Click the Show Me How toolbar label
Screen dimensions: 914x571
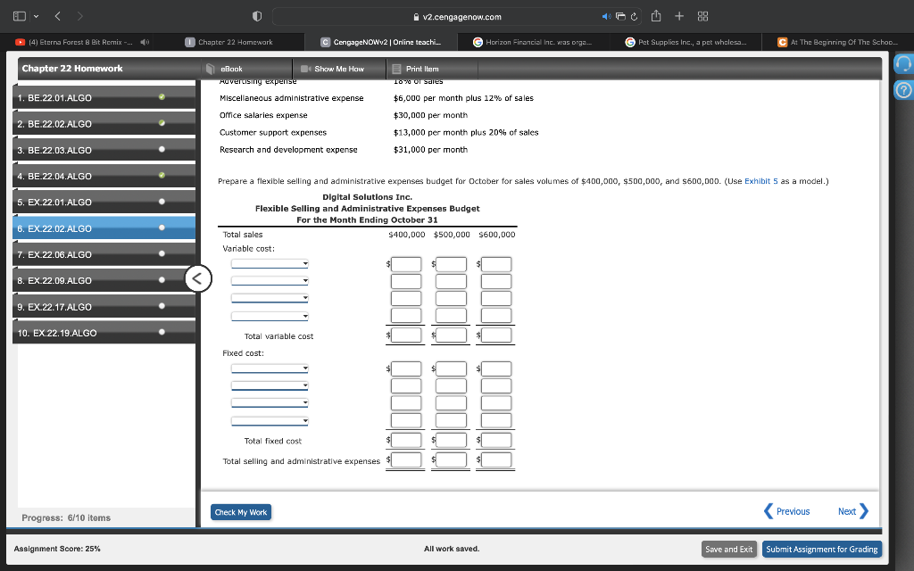point(339,69)
